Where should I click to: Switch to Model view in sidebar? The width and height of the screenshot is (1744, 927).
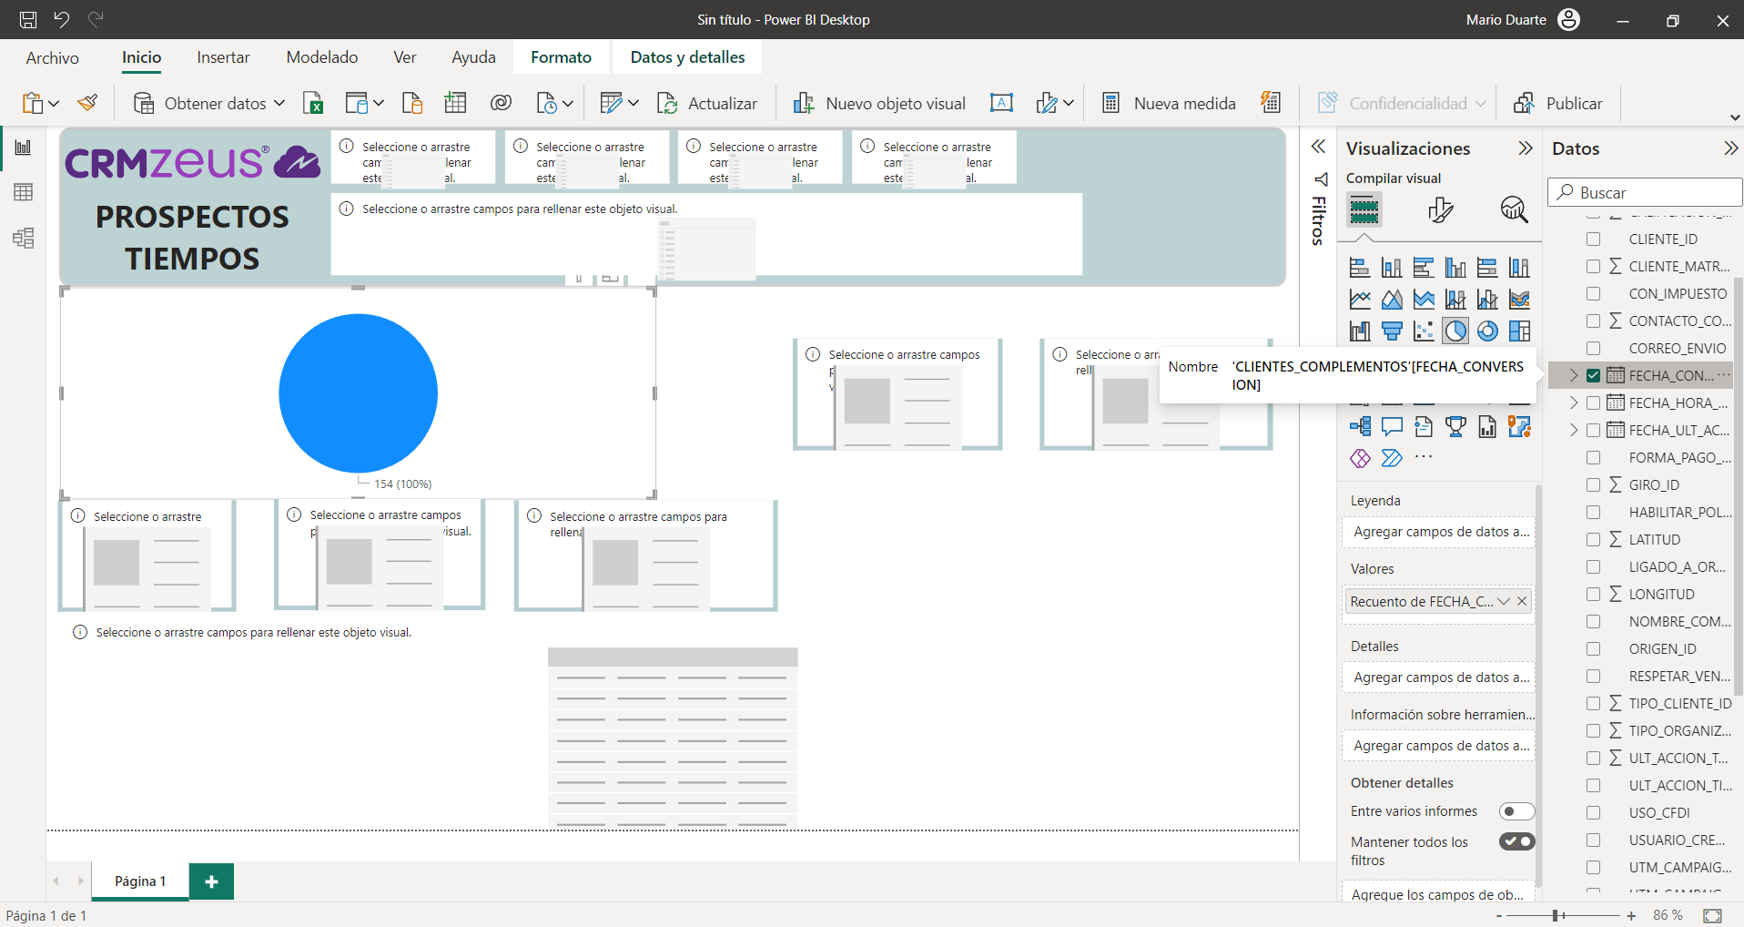pos(24,239)
